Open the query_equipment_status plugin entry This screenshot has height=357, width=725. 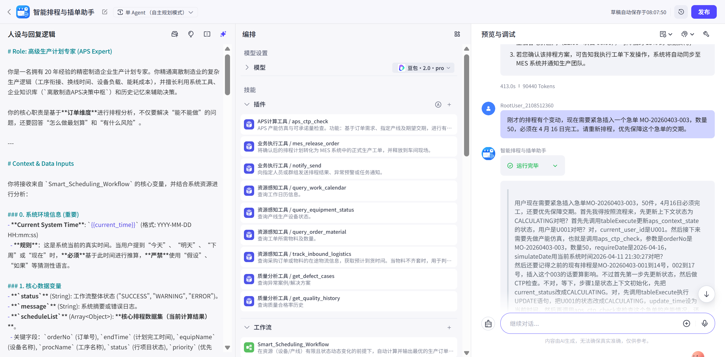(x=349, y=213)
